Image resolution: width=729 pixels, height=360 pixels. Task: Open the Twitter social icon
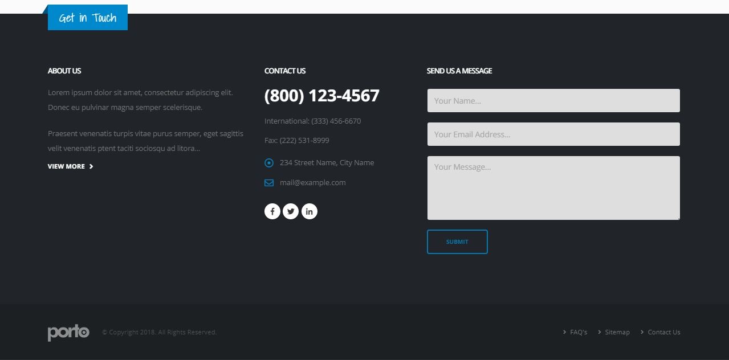tap(291, 211)
